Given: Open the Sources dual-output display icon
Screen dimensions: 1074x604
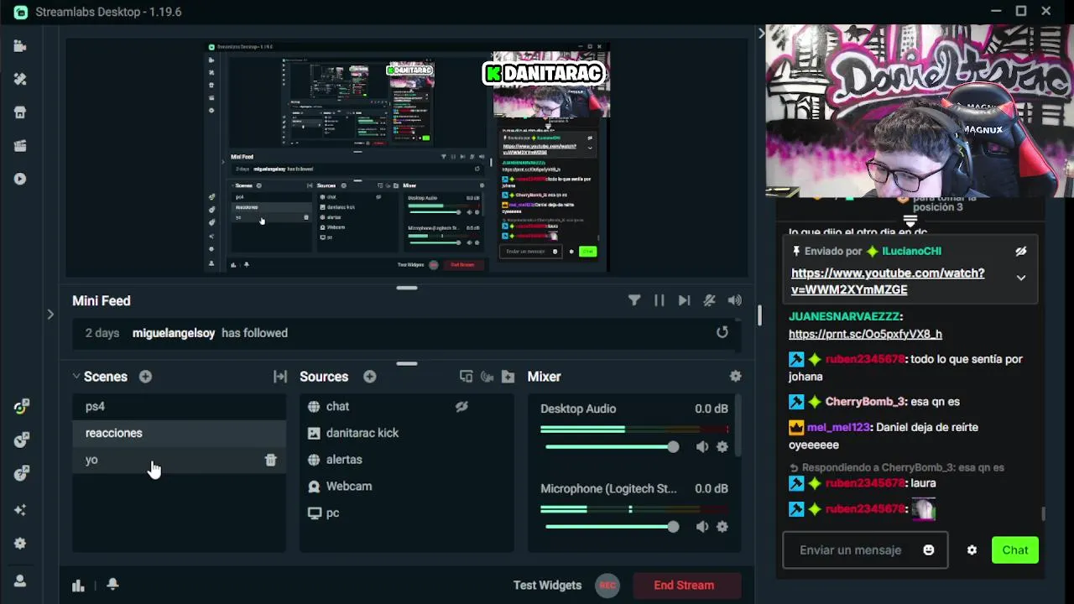Looking at the screenshot, I should click(x=467, y=377).
